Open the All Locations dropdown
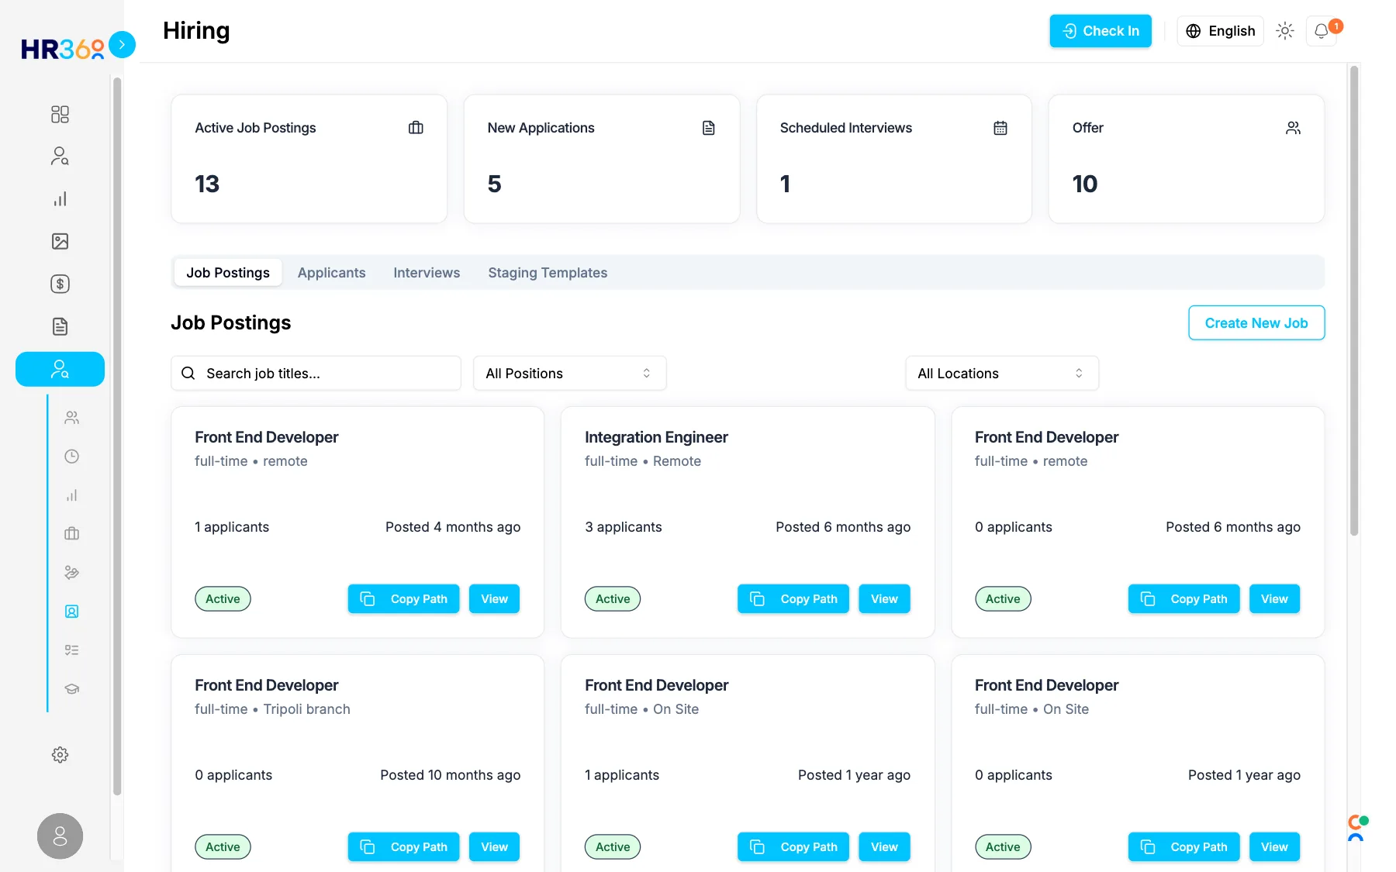 pos(1002,374)
